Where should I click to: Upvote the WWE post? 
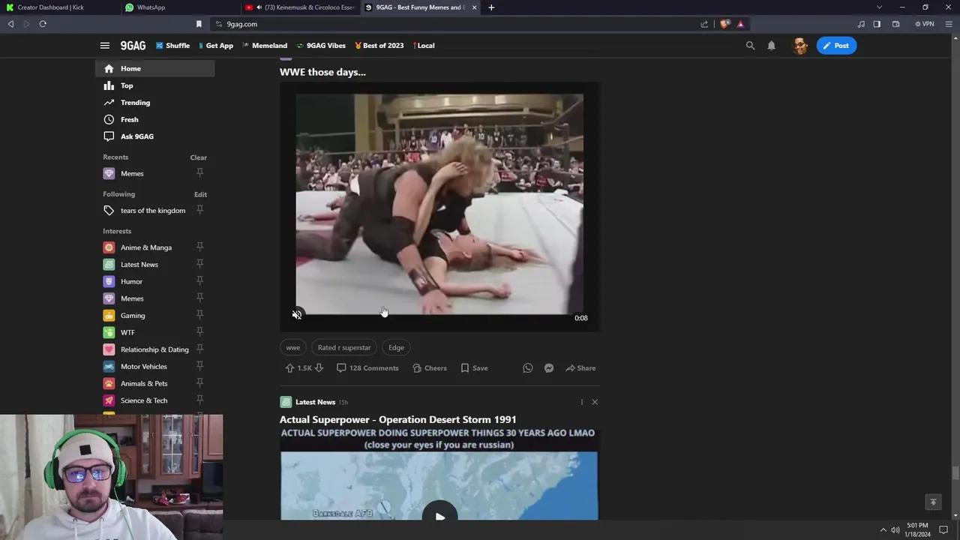[289, 368]
